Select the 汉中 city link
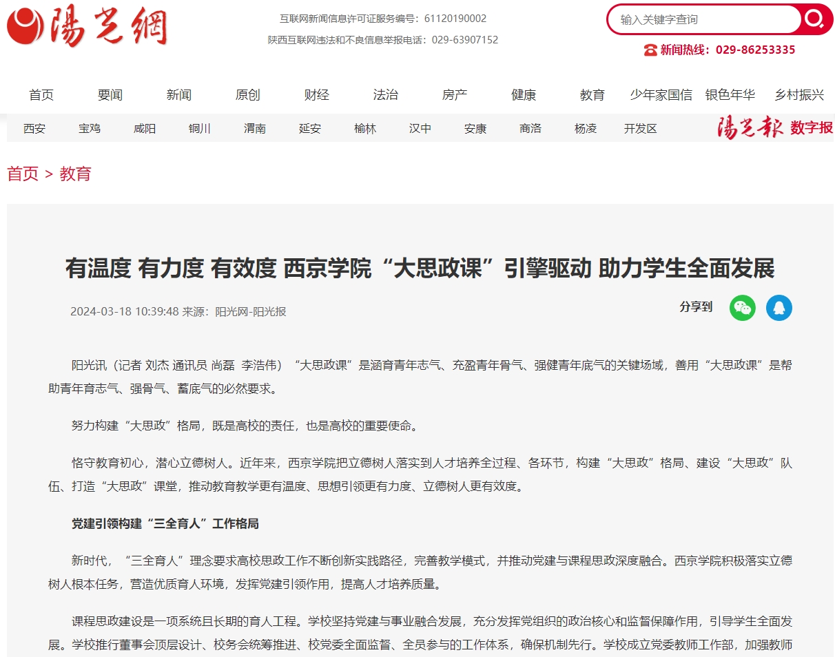 click(420, 128)
